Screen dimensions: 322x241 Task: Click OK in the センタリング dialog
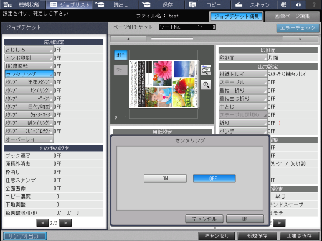[245, 219]
